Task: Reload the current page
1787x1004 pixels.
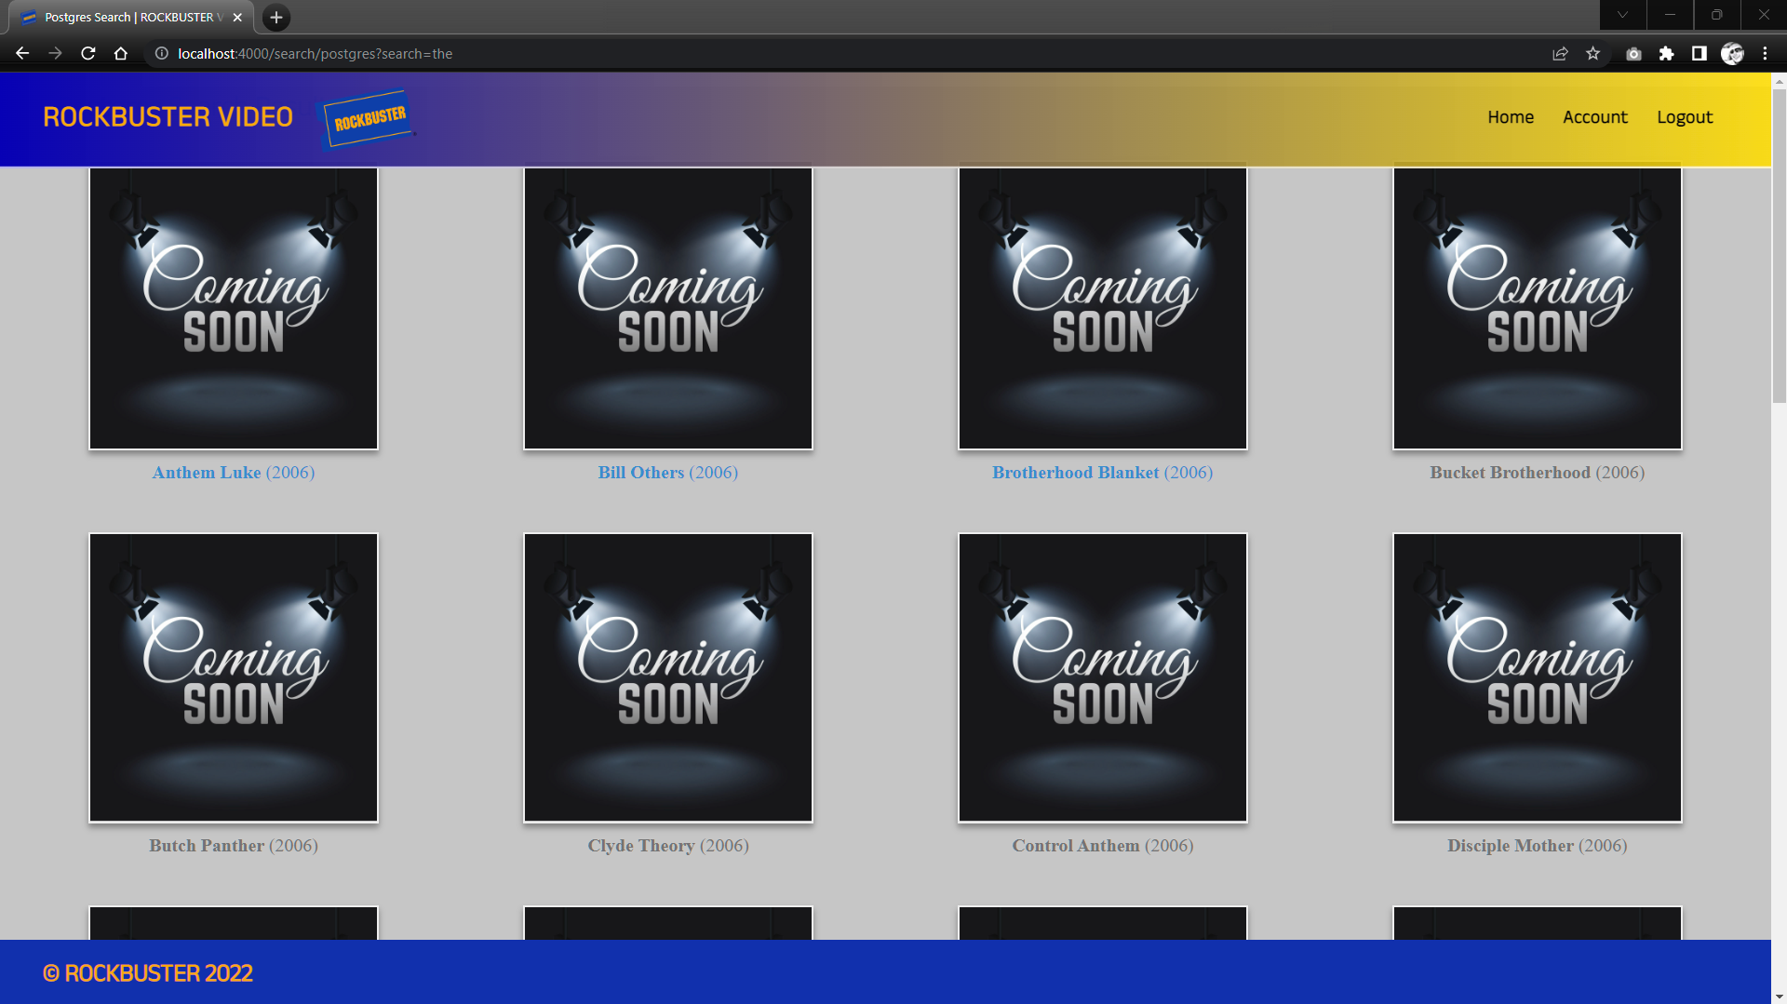Action: tap(88, 54)
